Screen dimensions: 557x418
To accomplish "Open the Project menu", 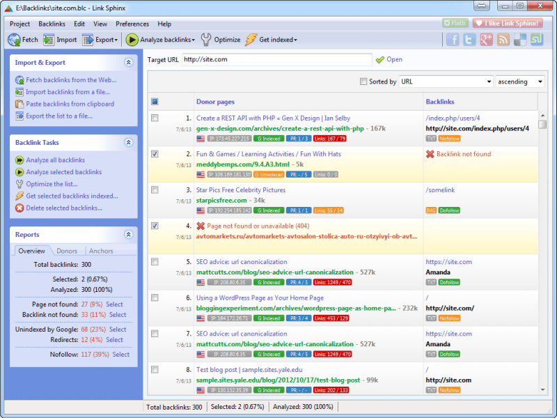I will [20, 24].
